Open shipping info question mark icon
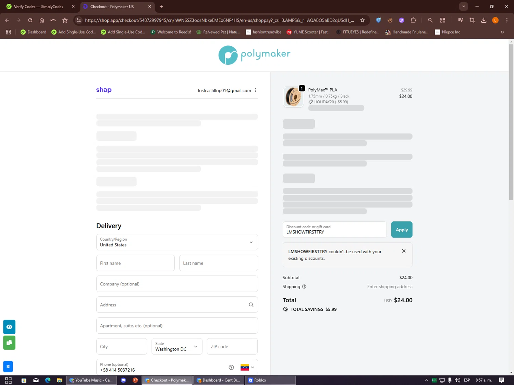This screenshot has height=385, width=514. click(304, 286)
